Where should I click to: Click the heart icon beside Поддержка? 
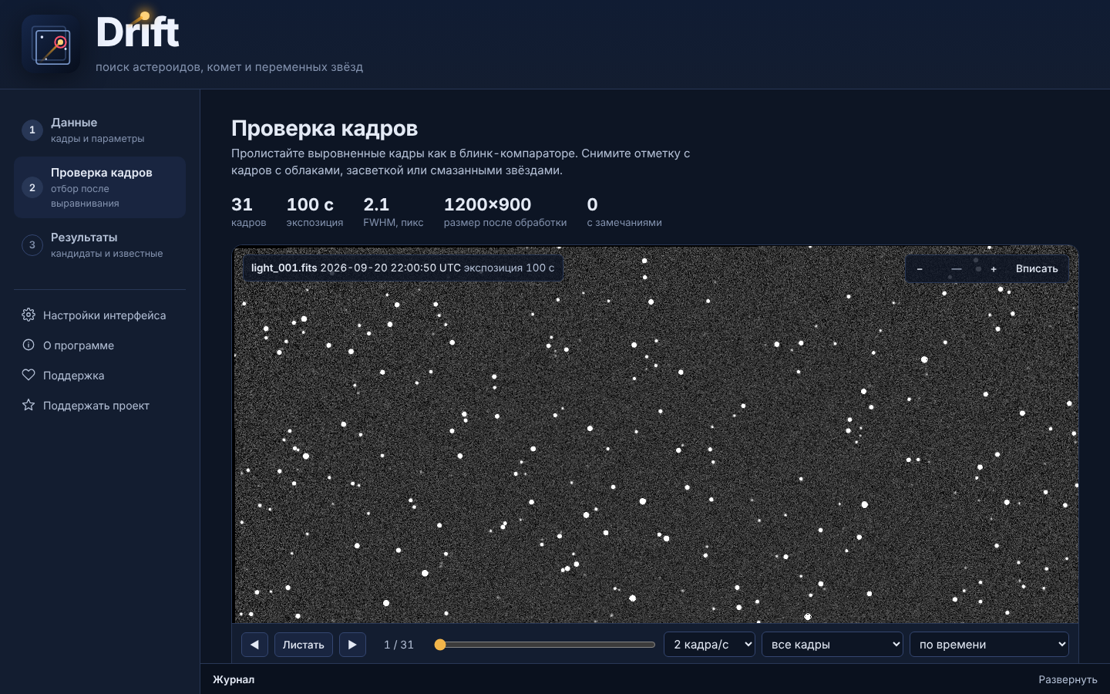point(29,375)
